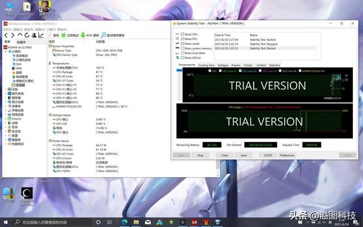Go back with the AIDA64 toolbar left arrow

coord(6,35)
